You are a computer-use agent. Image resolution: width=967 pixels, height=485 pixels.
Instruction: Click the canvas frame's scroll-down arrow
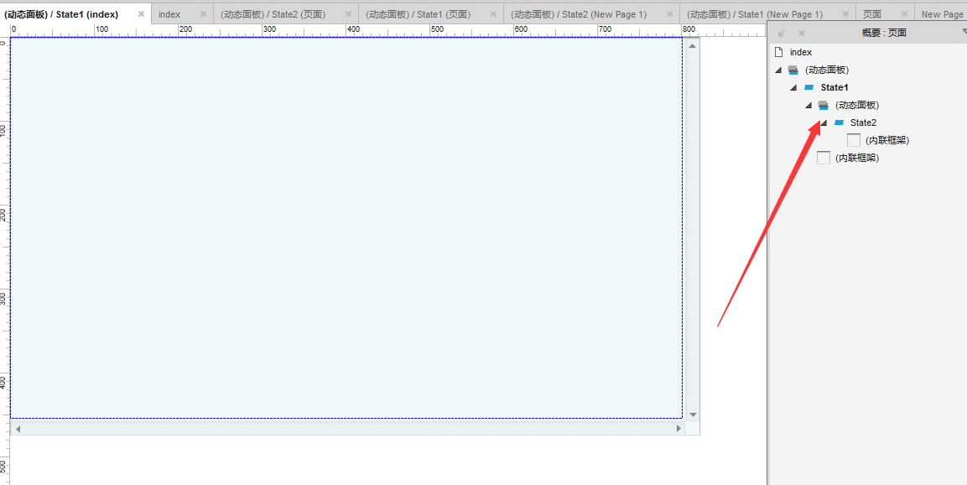pos(693,415)
